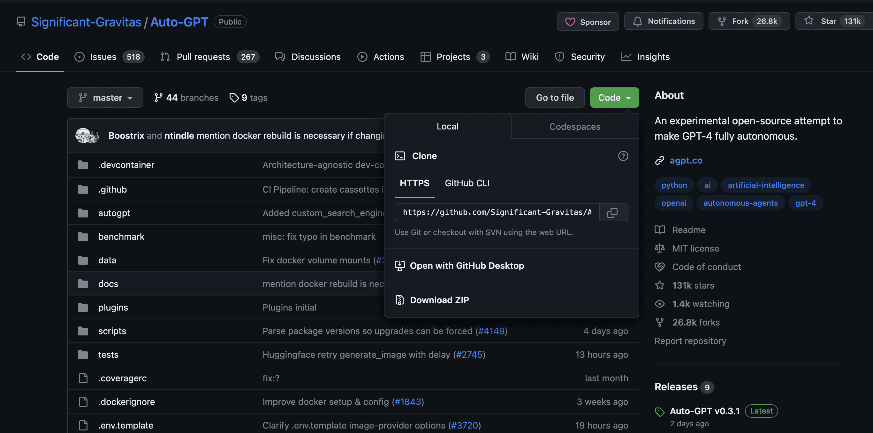
Task: Click the Sponsor heart button
Action: click(x=588, y=22)
